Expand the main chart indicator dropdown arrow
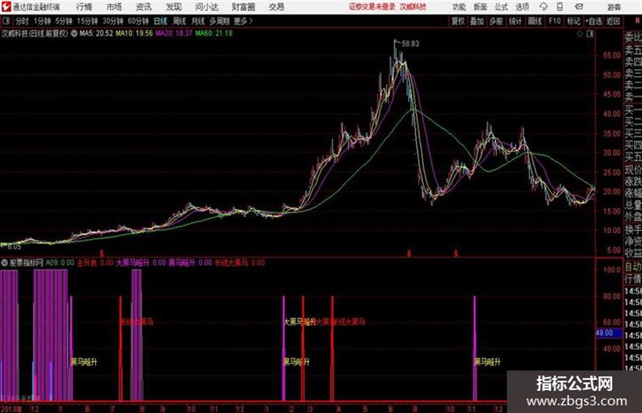This screenshot has height=413, width=642. (74, 33)
